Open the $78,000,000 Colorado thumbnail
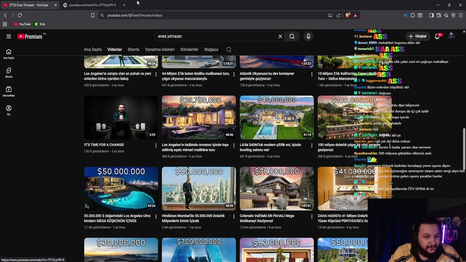The width and height of the screenshot is (466, 262). point(277,188)
